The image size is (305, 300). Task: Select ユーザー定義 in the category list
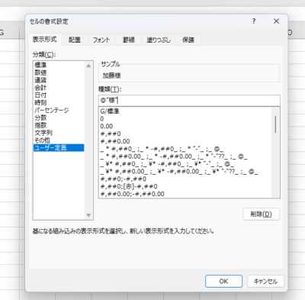coord(59,147)
